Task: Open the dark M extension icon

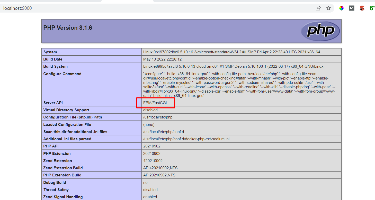Action: coord(352,8)
